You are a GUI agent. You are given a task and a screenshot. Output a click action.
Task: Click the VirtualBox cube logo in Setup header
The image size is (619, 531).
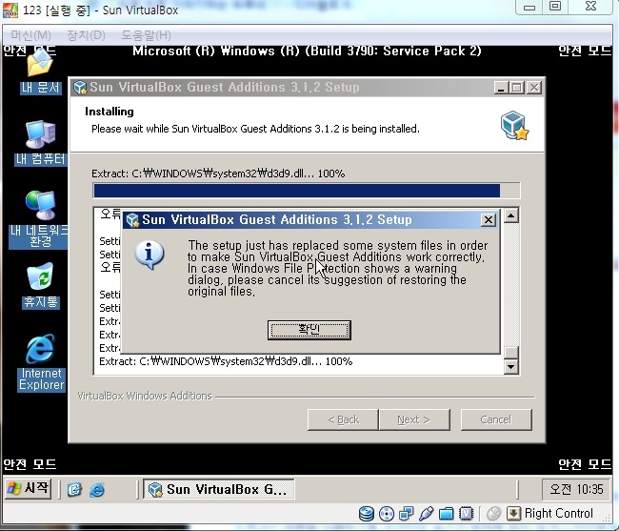tap(515, 126)
